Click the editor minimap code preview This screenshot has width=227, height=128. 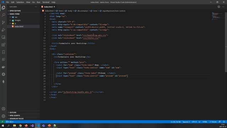click(x=217, y=16)
